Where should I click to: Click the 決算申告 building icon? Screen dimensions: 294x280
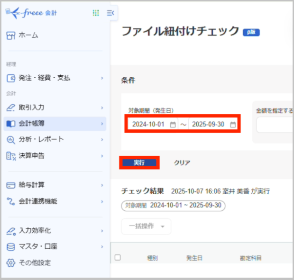[11, 156]
